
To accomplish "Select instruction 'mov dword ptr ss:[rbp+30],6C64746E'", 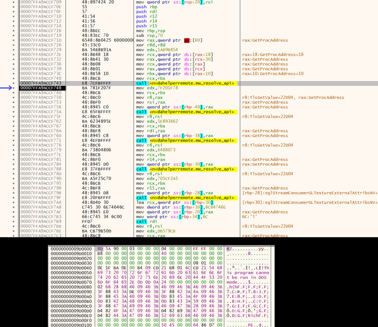I will tap(181, 207).
